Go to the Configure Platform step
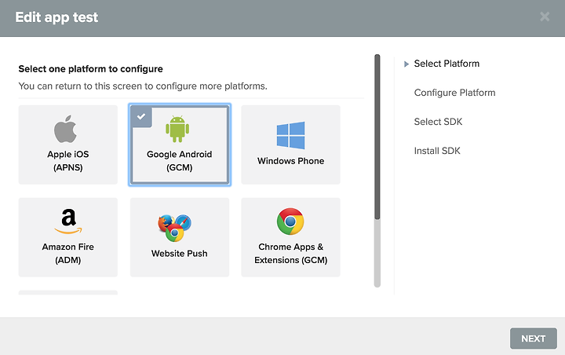This screenshot has width=565, height=355. 454,93
